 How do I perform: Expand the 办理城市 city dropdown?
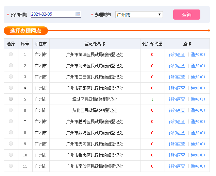[x=139, y=15]
